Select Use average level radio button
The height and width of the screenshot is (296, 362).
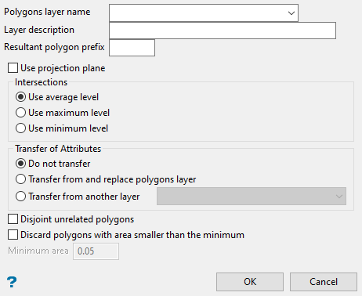20,97
